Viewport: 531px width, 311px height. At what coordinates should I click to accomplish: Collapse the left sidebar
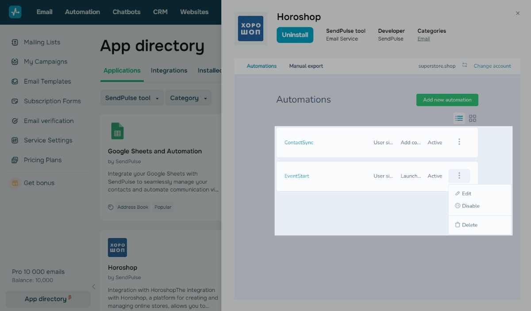click(x=93, y=287)
